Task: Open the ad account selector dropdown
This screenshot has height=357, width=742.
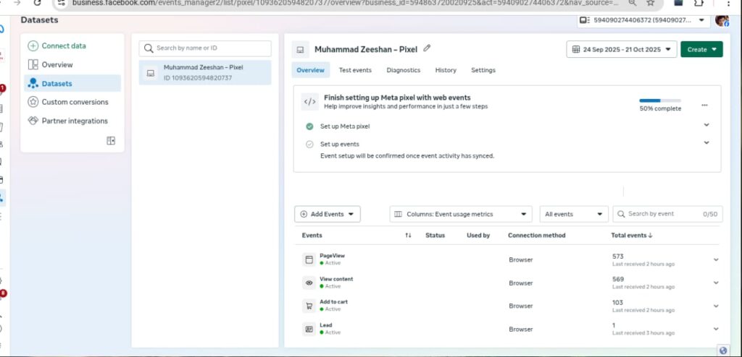Action: 643,20
